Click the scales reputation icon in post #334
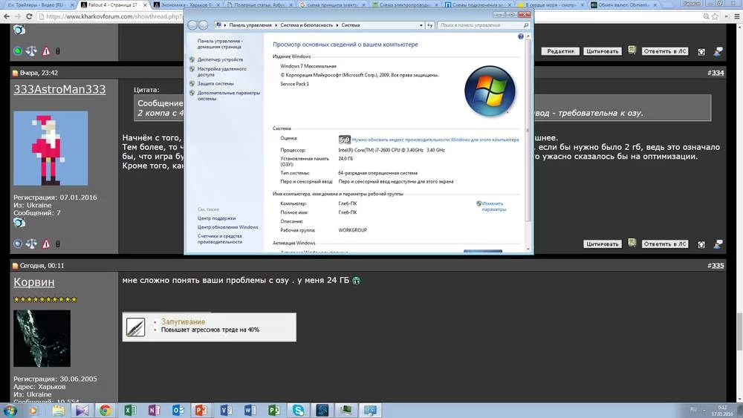The image size is (743, 418). pyautogui.click(x=32, y=244)
